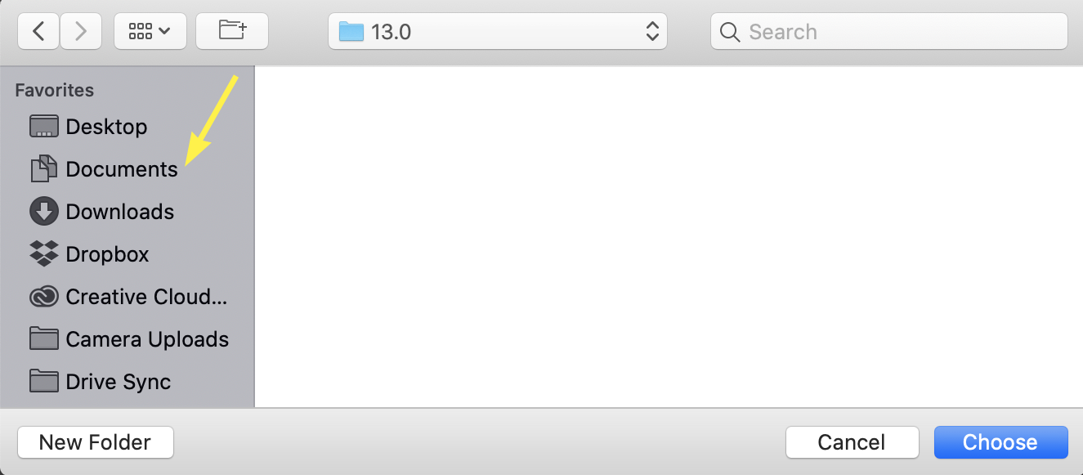Screen dimensions: 1083x475
Task: Confirm with the Choose button
Action: tap(1000, 442)
